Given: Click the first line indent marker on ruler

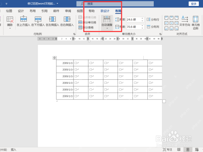Looking at the screenshot, I should point(89,37).
